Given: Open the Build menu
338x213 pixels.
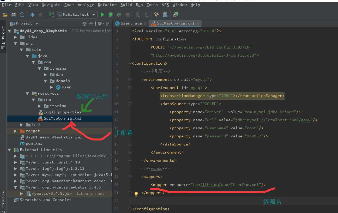Looking at the screenshot, I should (x=126, y=5).
